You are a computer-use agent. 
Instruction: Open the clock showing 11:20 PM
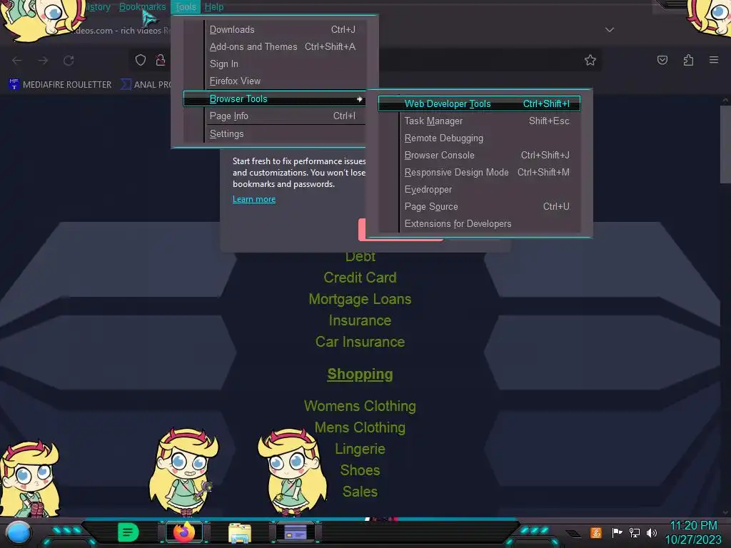tap(693, 532)
